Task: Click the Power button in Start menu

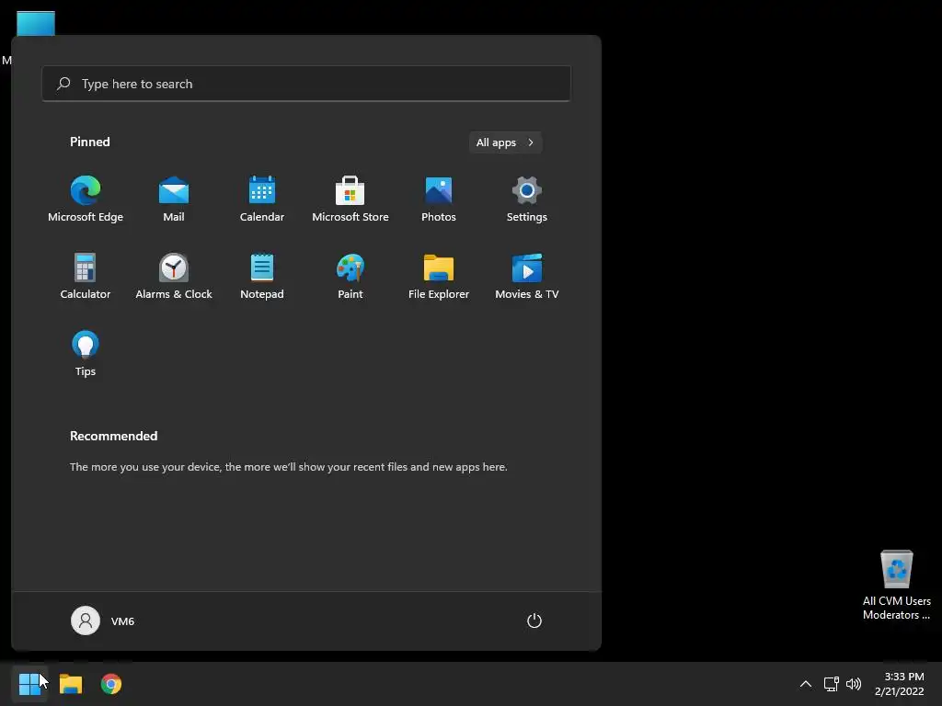Action: tap(534, 621)
